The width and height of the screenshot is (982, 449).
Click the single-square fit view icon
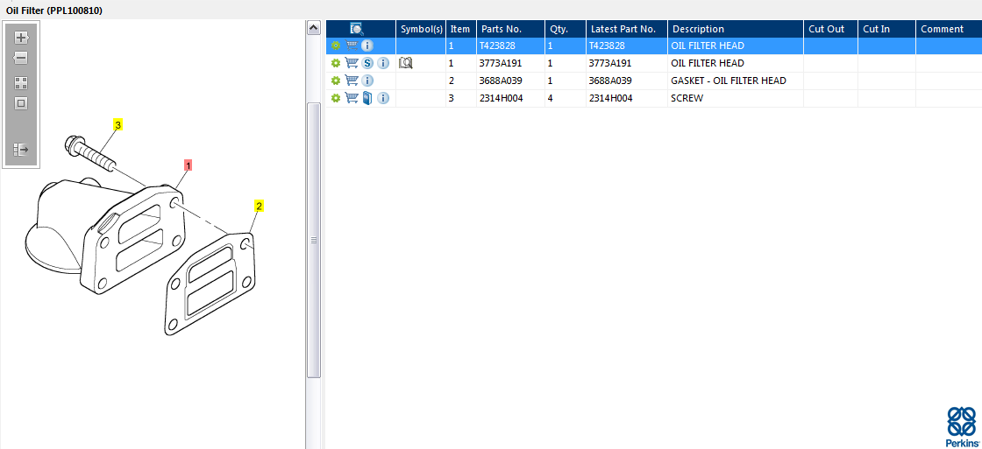[x=21, y=103]
